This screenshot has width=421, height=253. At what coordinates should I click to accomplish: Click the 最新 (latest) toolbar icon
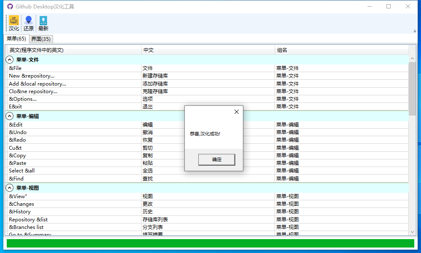tap(43, 24)
